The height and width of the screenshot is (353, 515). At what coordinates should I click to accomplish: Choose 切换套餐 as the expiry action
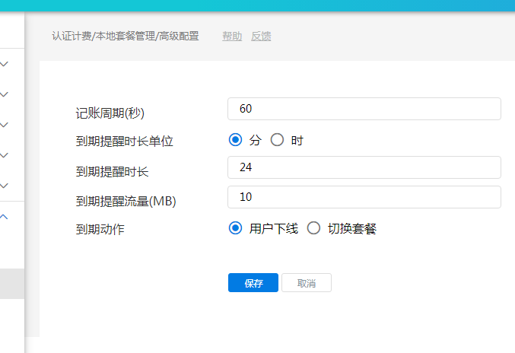tap(313, 228)
